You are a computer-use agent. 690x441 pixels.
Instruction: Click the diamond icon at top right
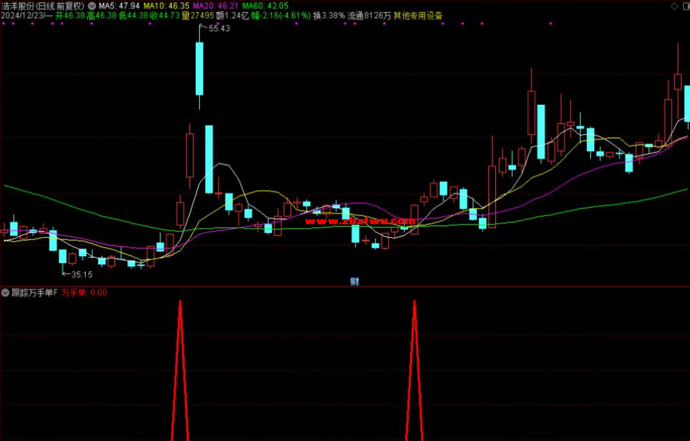click(x=675, y=6)
